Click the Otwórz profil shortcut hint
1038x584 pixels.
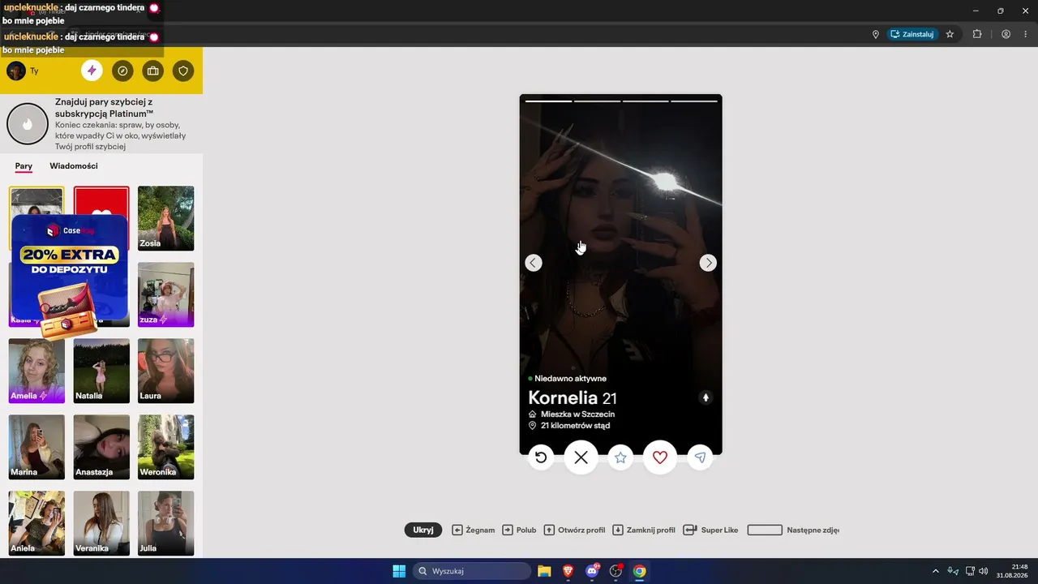point(575,530)
